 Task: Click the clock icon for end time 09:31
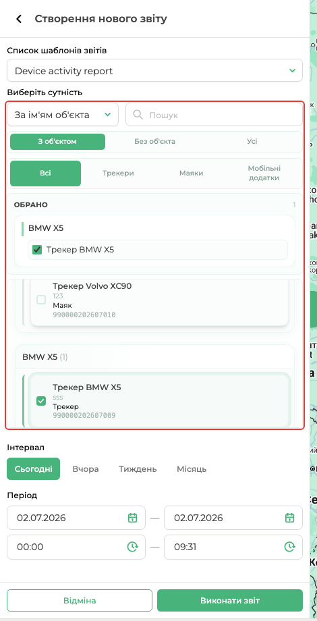tap(290, 547)
